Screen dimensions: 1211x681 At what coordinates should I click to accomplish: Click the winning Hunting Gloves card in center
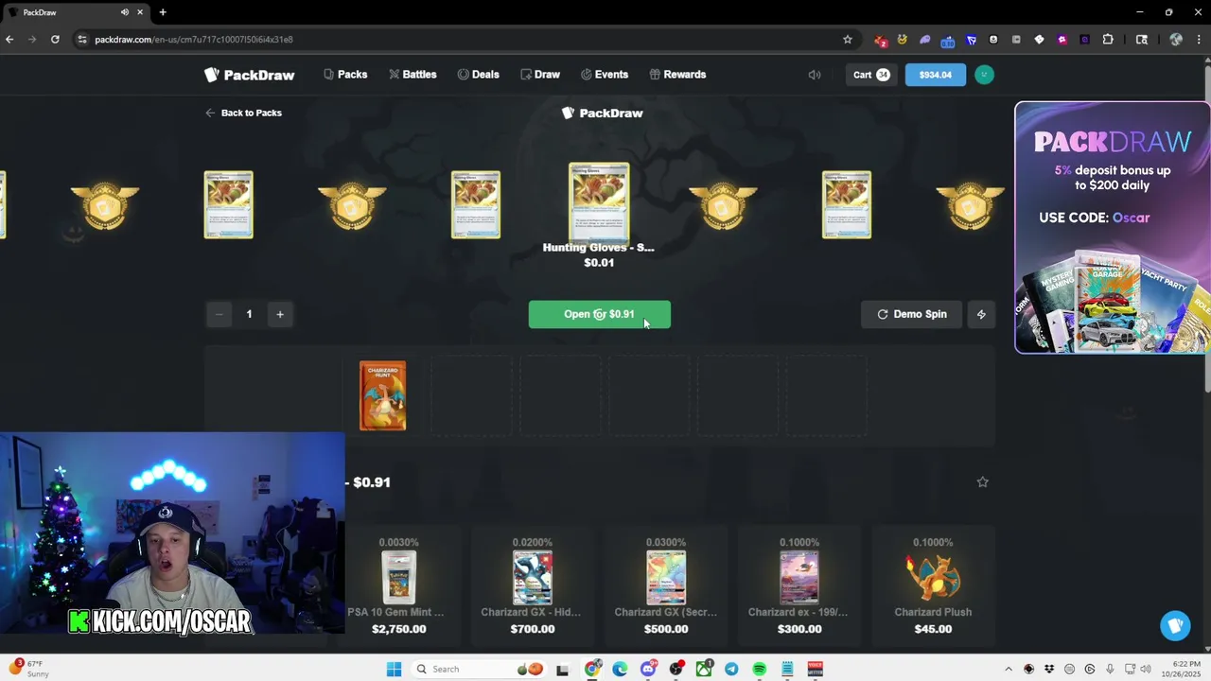[599, 202]
